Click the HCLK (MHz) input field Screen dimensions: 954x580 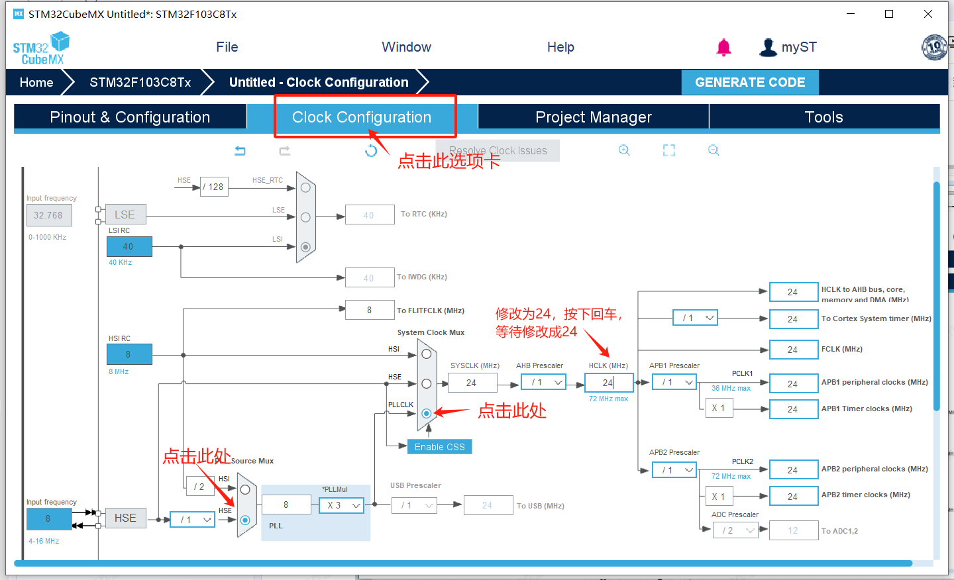(x=609, y=383)
